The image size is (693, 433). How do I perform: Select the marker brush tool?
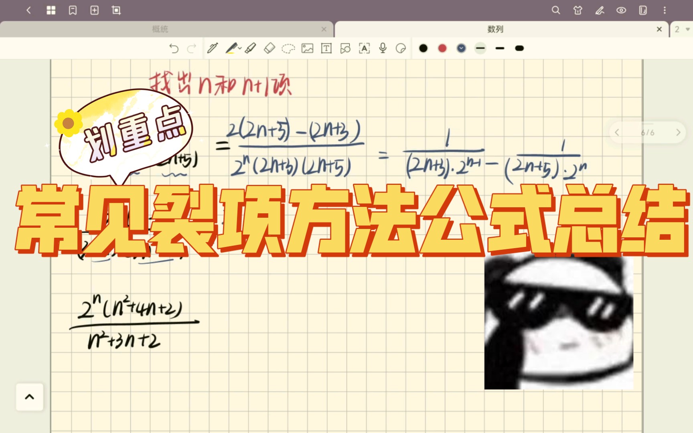coord(251,49)
